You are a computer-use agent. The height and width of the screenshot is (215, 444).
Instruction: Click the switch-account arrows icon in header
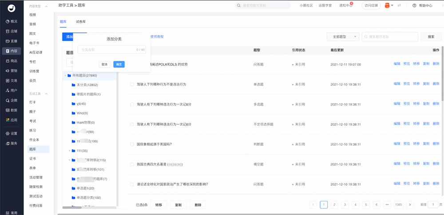[x=399, y=6]
